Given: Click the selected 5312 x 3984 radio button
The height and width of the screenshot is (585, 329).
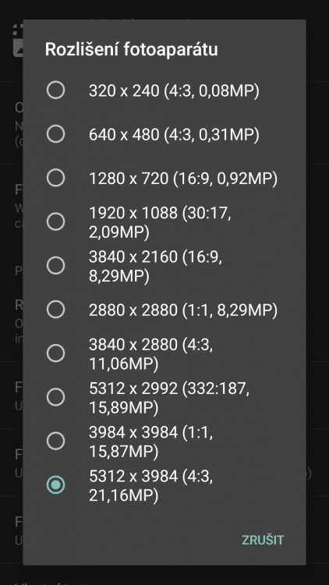Looking at the screenshot, I should coord(55,484).
